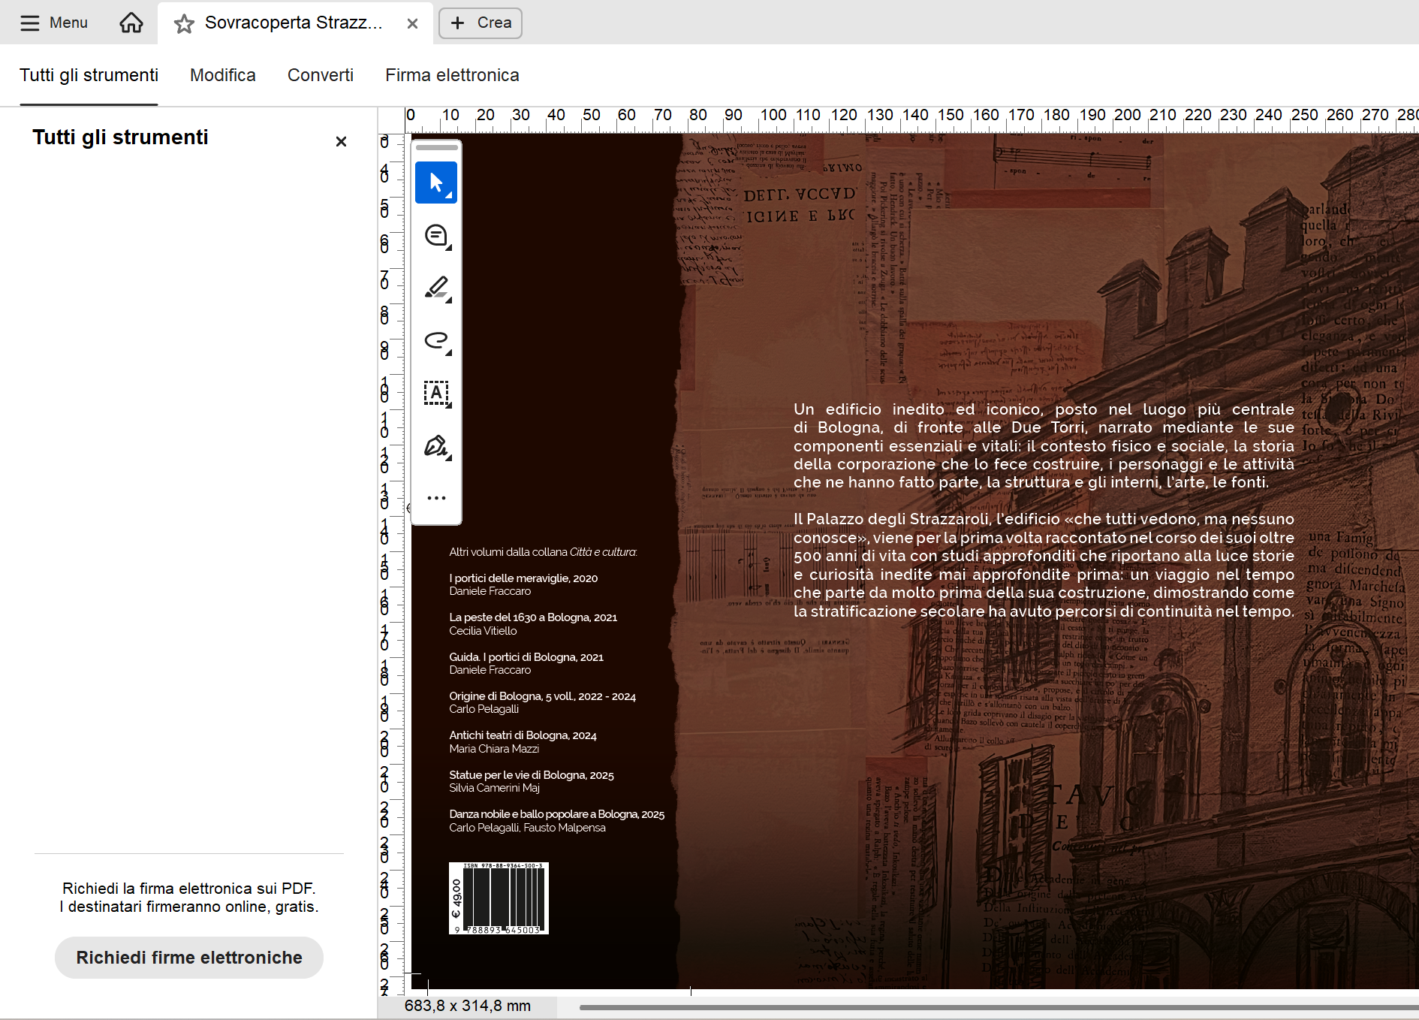Select the freehand Draw lasso tool

pyautogui.click(x=436, y=341)
